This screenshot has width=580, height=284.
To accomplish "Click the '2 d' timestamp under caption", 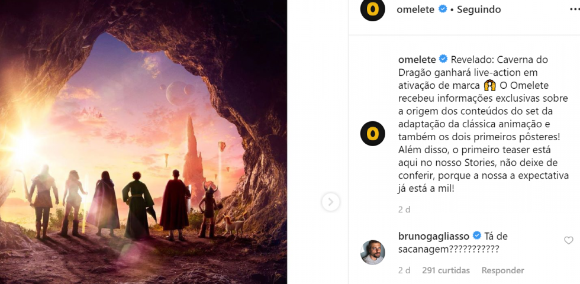I will tap(404, 209).
